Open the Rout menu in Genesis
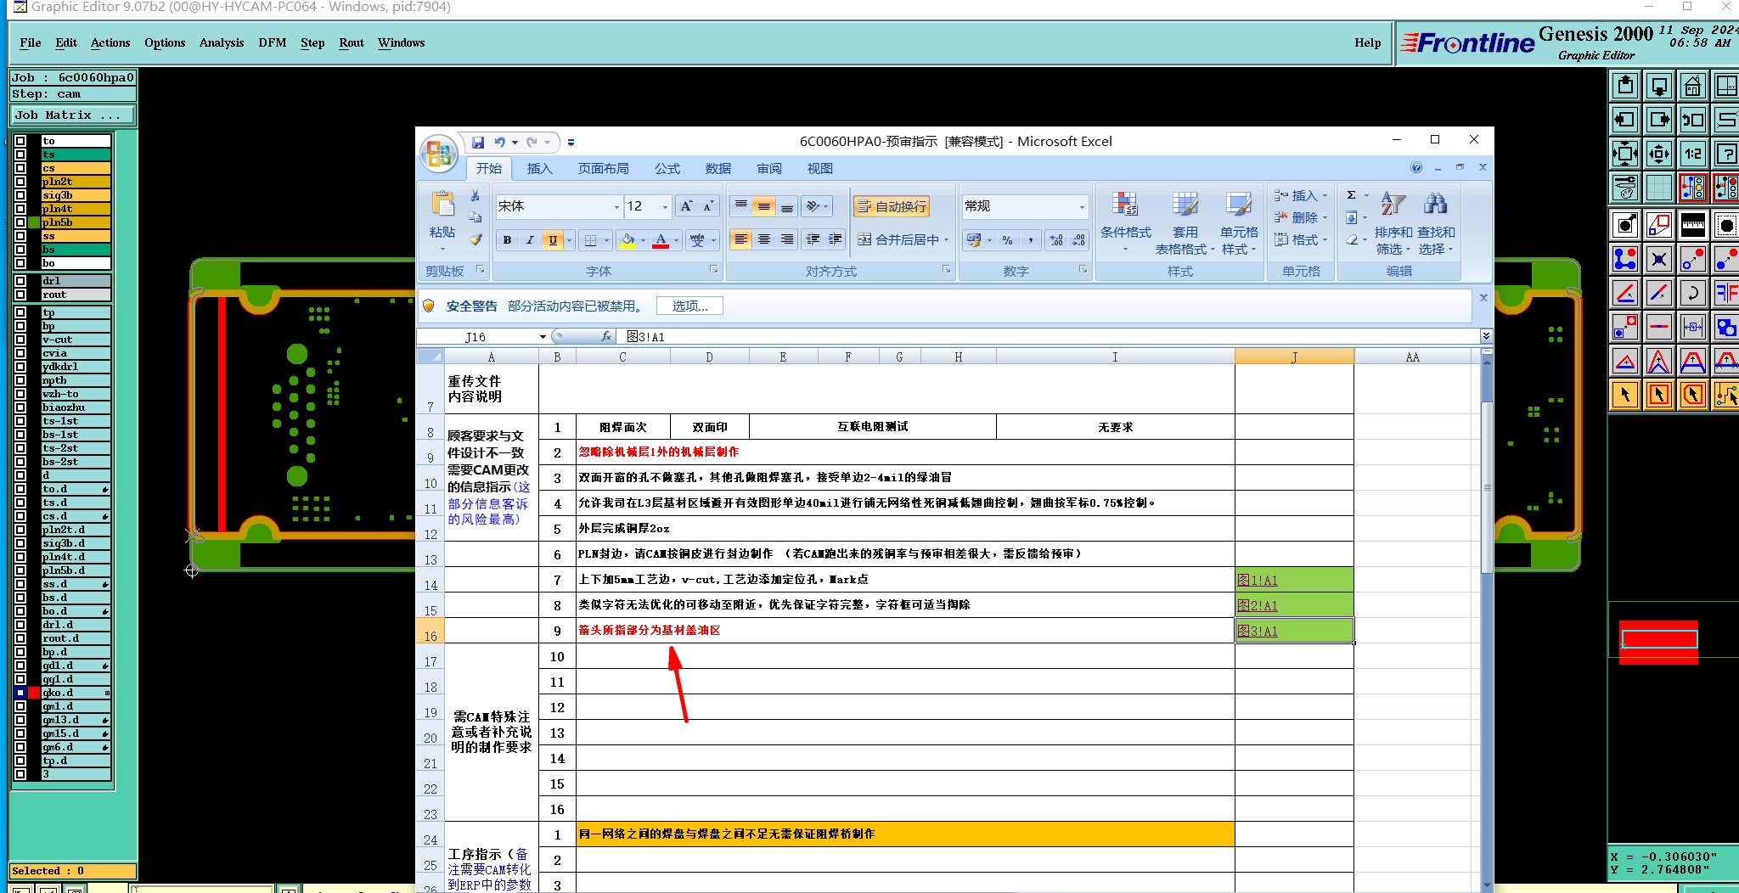 (x=352, y=42)
